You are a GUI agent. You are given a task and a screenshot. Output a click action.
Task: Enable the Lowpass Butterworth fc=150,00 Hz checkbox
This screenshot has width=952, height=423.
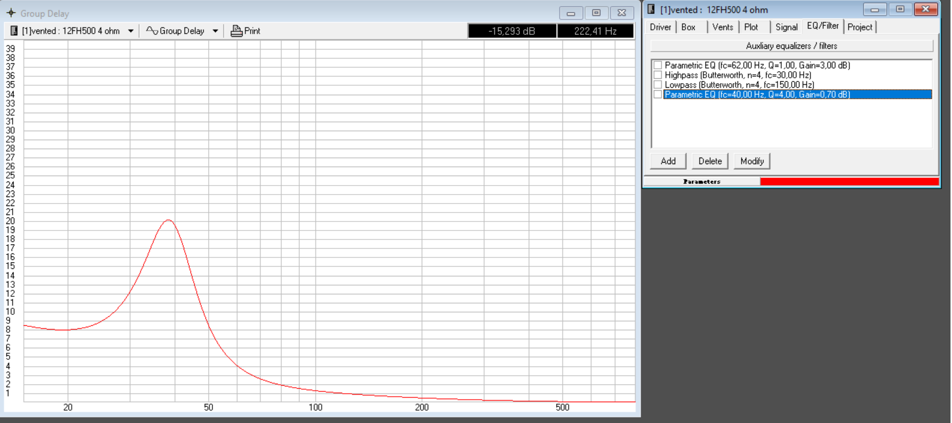658,85
